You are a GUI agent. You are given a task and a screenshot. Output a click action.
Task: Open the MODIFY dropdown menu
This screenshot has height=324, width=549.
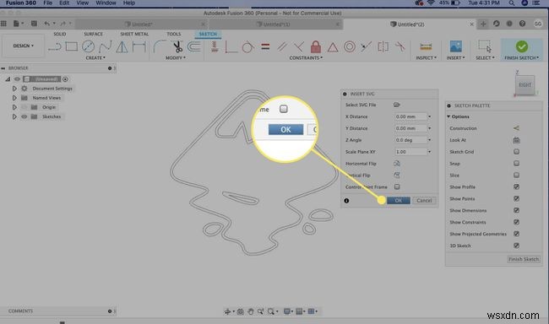[176, 57]
